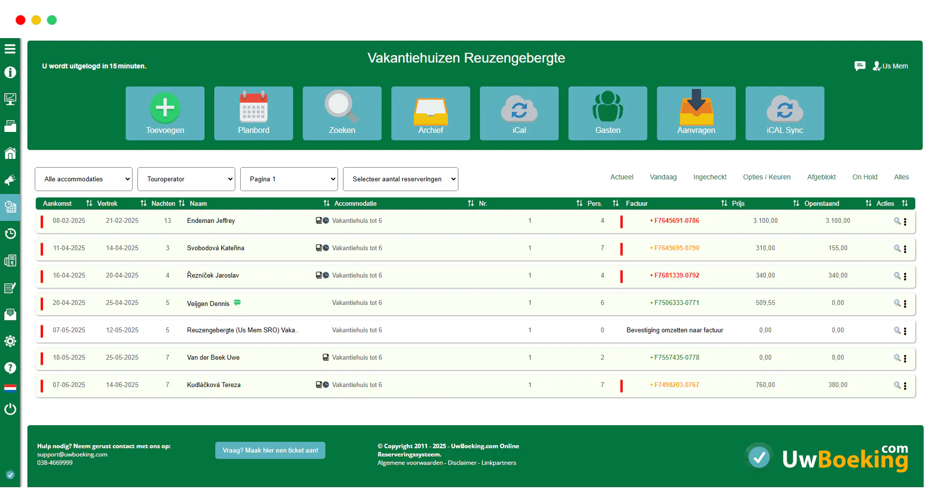
Task: Expand the Selecteer aantal reserveringen dropdown
Action: [x=400, y=179]
